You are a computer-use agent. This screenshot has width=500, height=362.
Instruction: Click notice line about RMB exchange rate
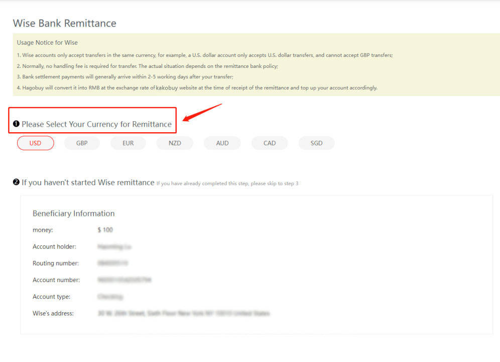(197, 87)
